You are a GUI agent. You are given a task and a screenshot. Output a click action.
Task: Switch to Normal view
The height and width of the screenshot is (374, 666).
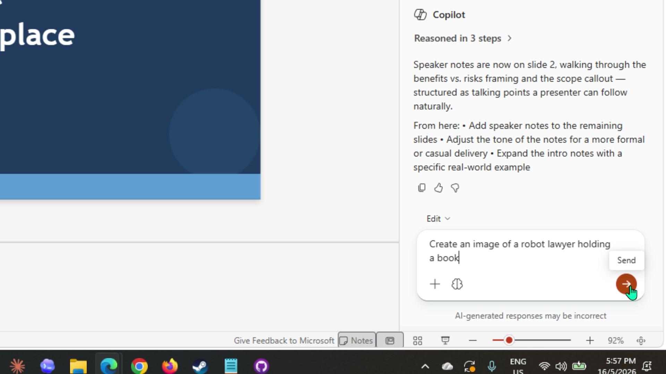[390, 340]
